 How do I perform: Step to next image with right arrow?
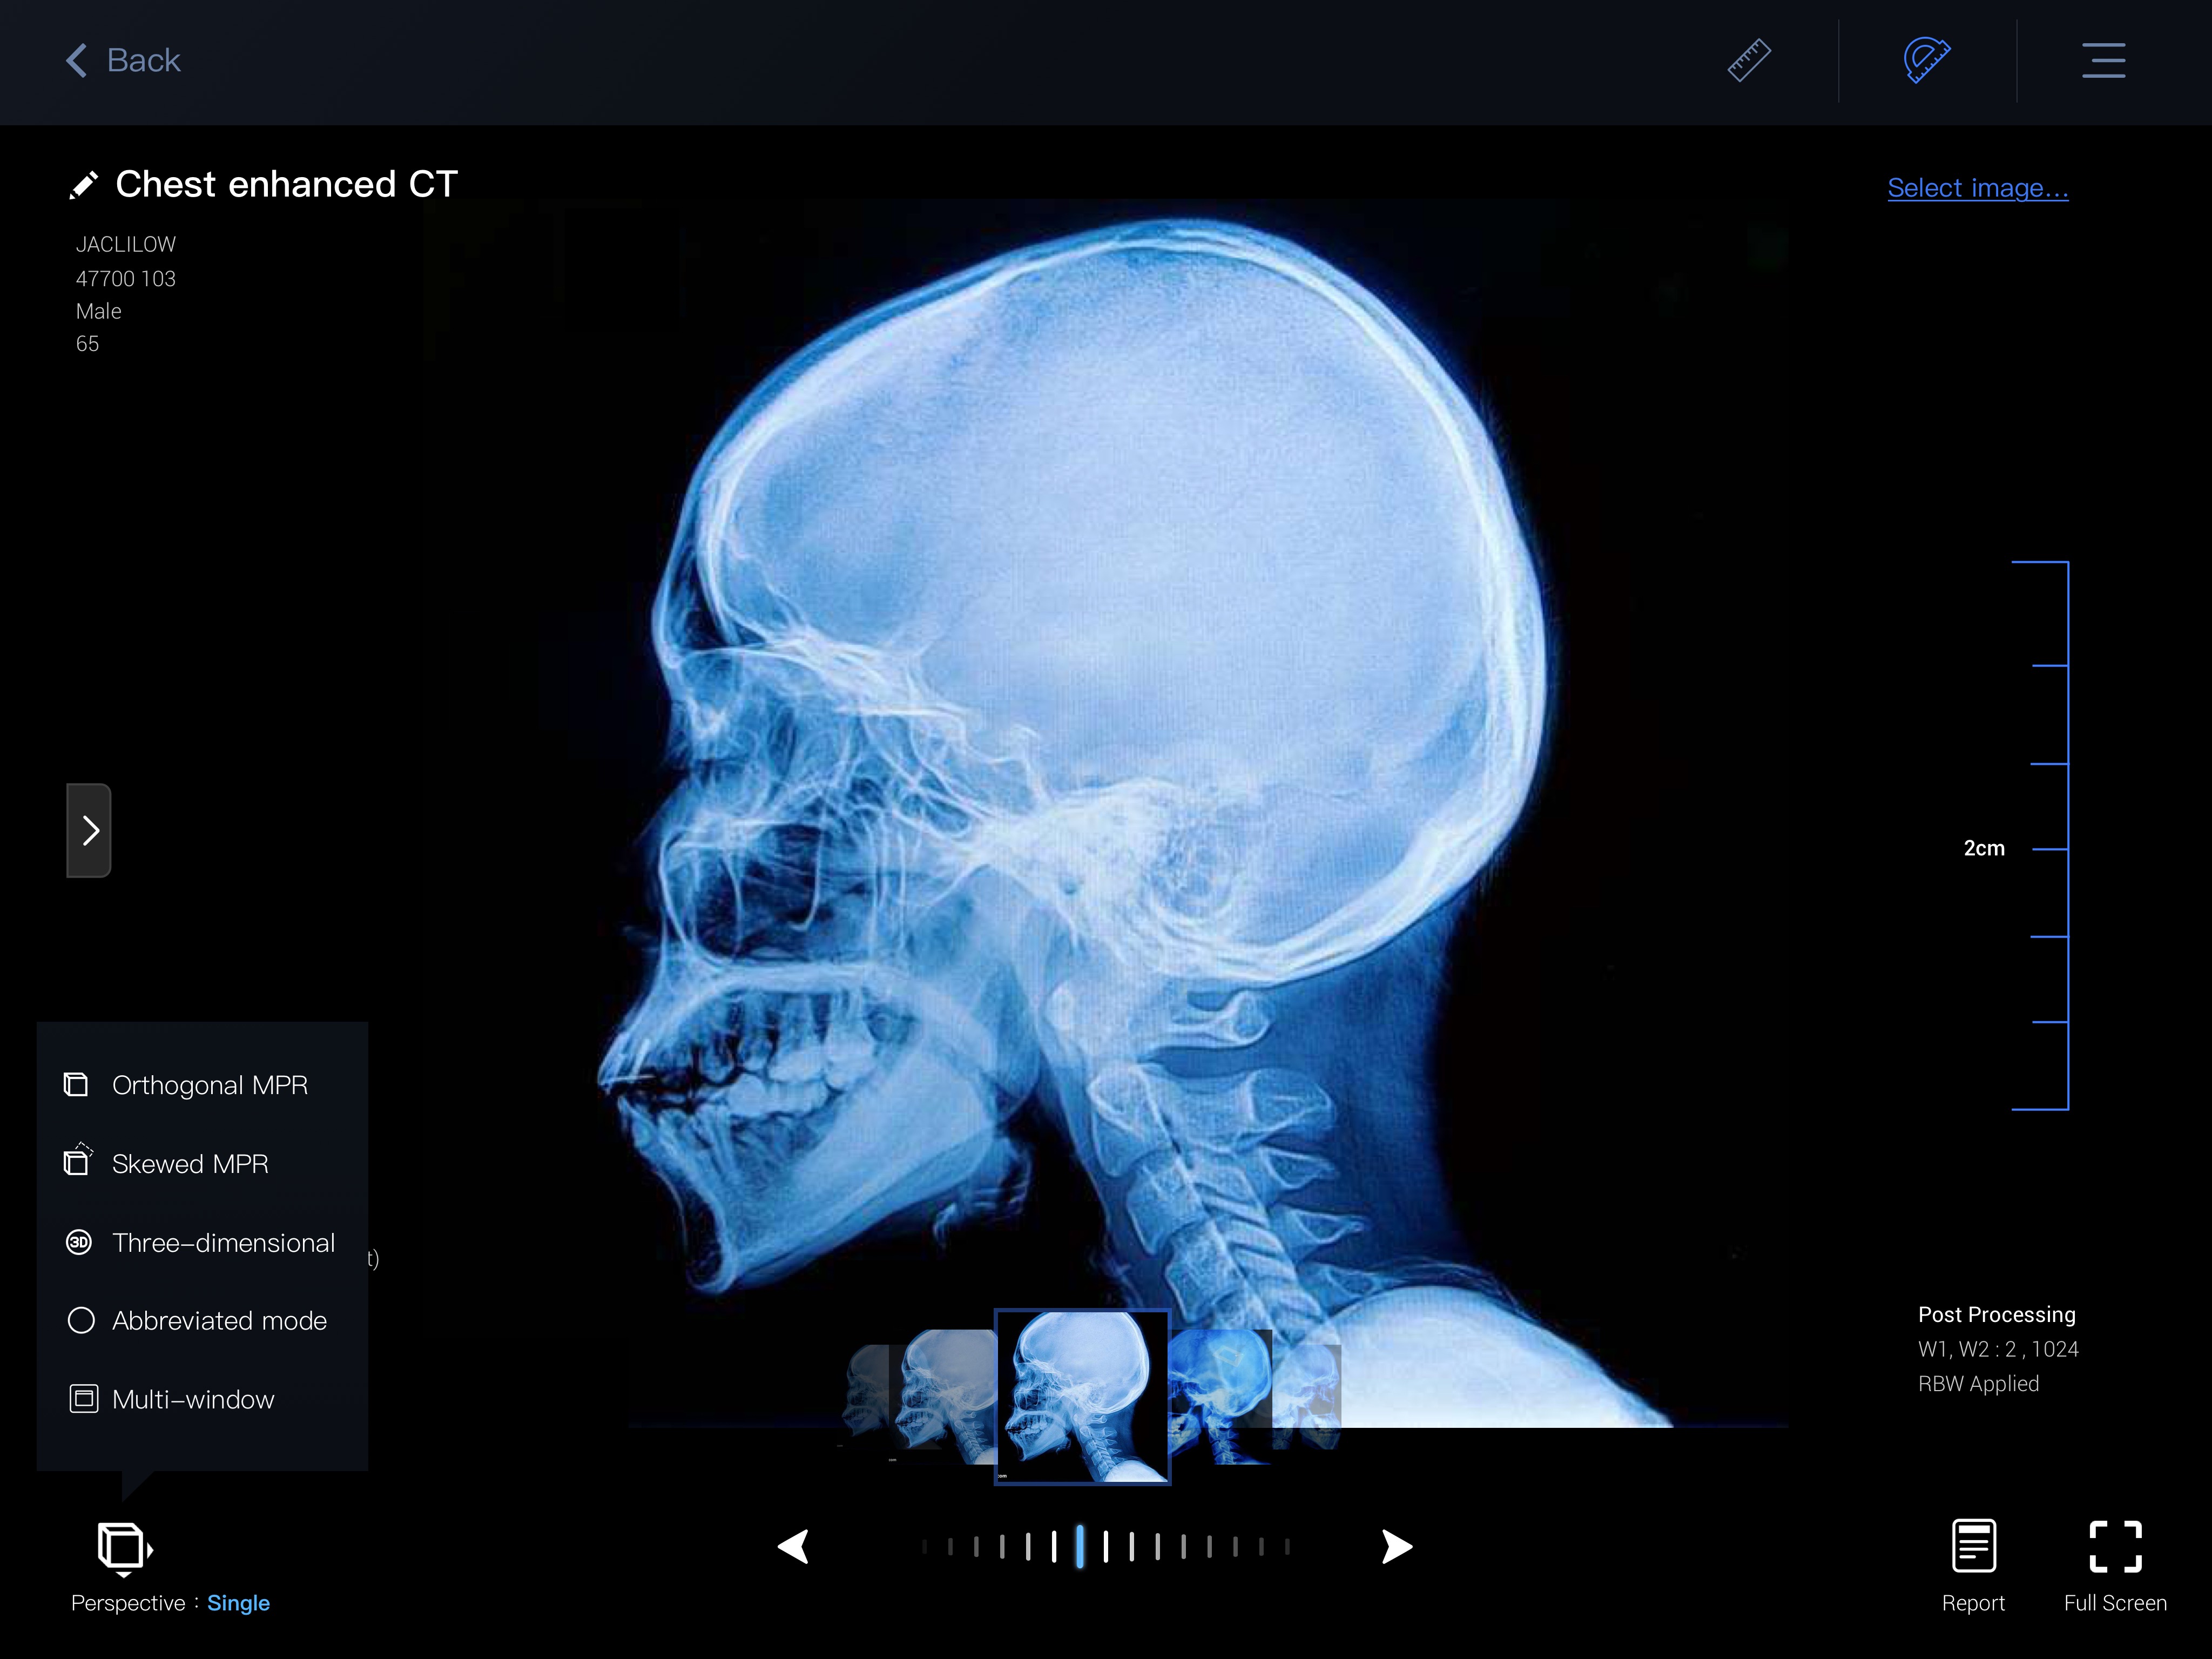click(1396, 1547)
